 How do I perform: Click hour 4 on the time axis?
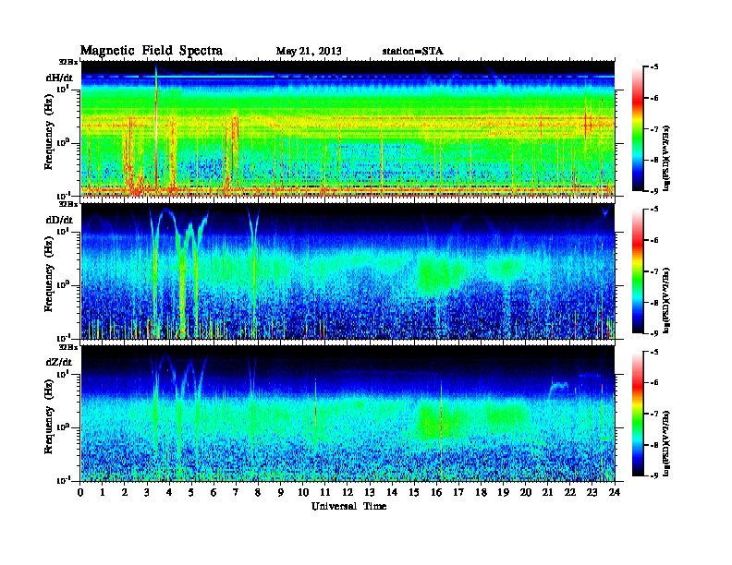click(x=169, y=492)
